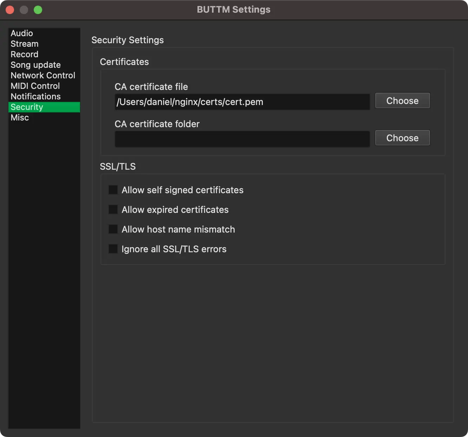Check the Allow expired certificates option

click(x=113, y=209)
